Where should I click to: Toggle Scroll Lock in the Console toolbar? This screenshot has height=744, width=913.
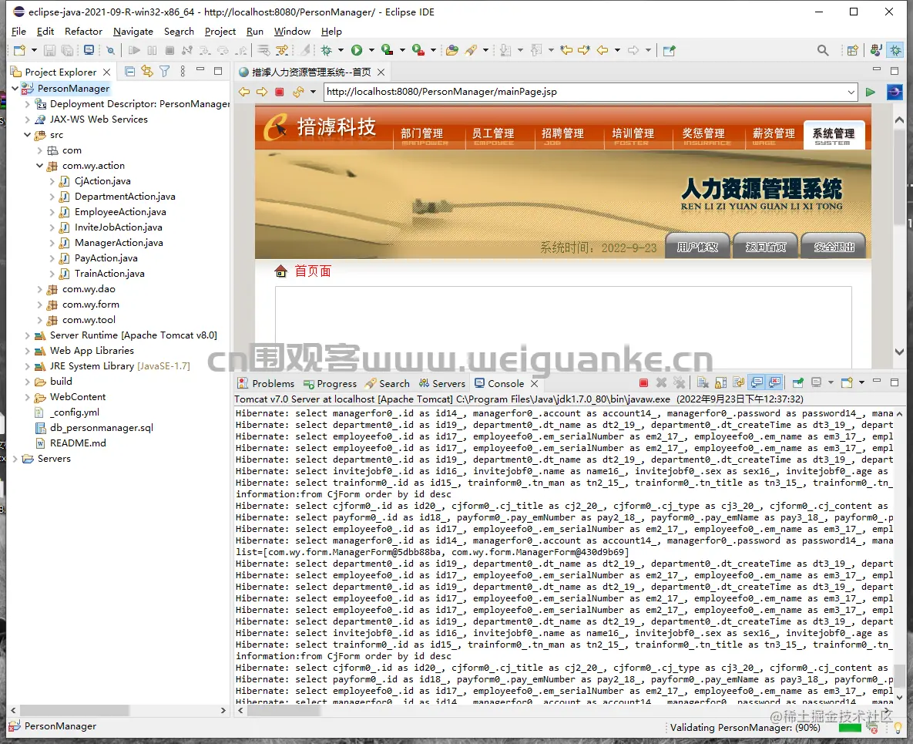tap(721, 382)
